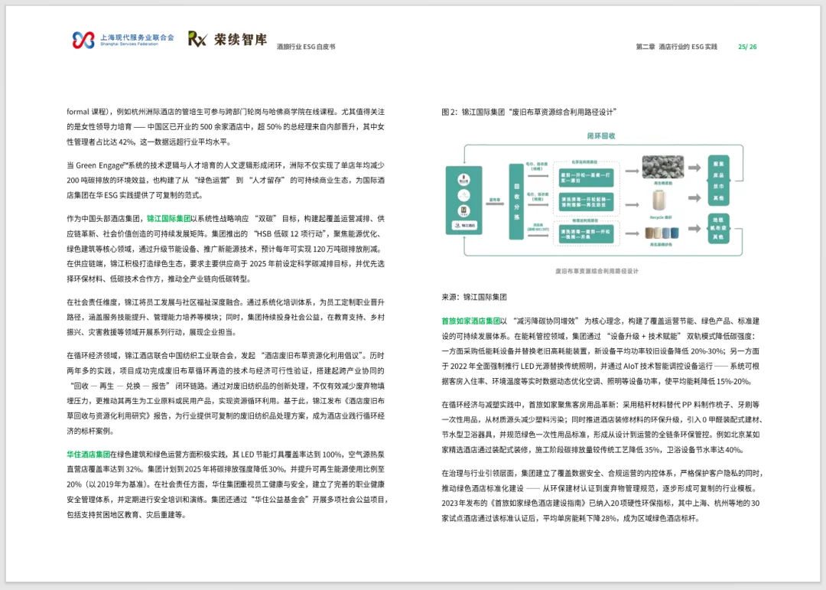Click the Recycle viscose spool image
Image resolution: width=826 pixels, height=590 pixels.
click(659, 201)
